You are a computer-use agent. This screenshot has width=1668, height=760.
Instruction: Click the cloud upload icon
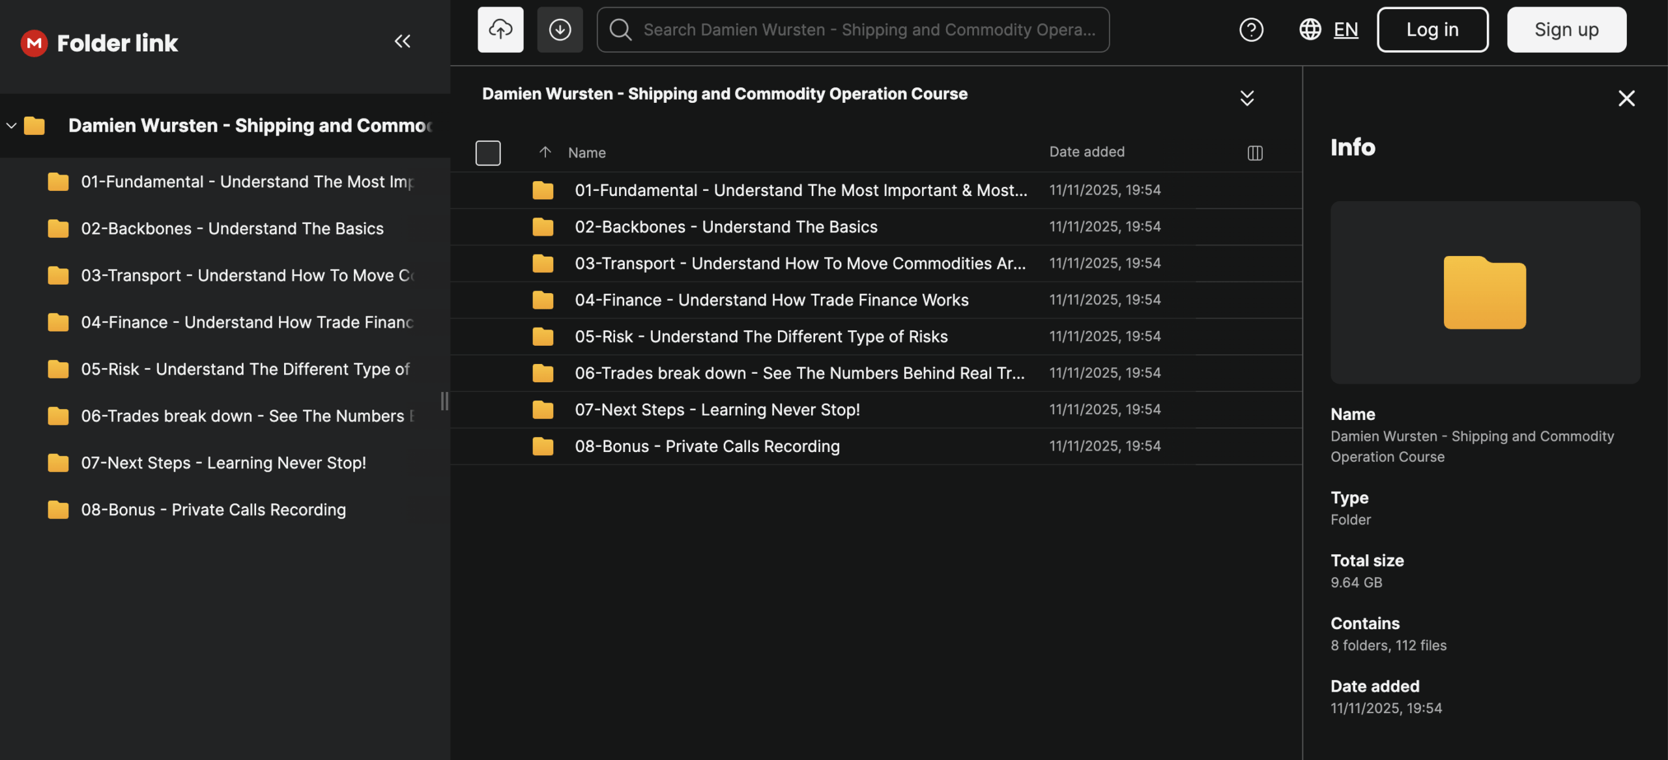point(500,29)
